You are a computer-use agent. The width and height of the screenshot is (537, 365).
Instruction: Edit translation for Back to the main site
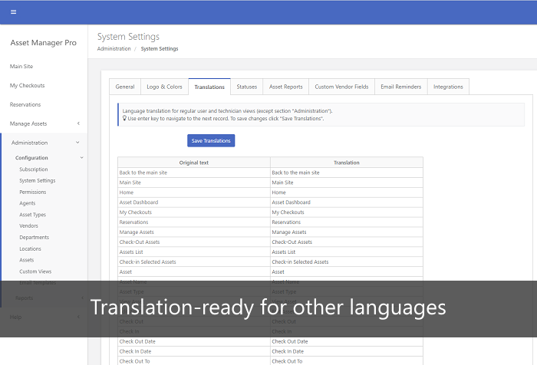347,173
